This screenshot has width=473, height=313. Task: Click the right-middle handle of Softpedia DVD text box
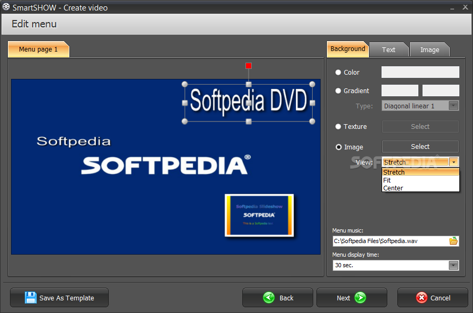(312, 103)
